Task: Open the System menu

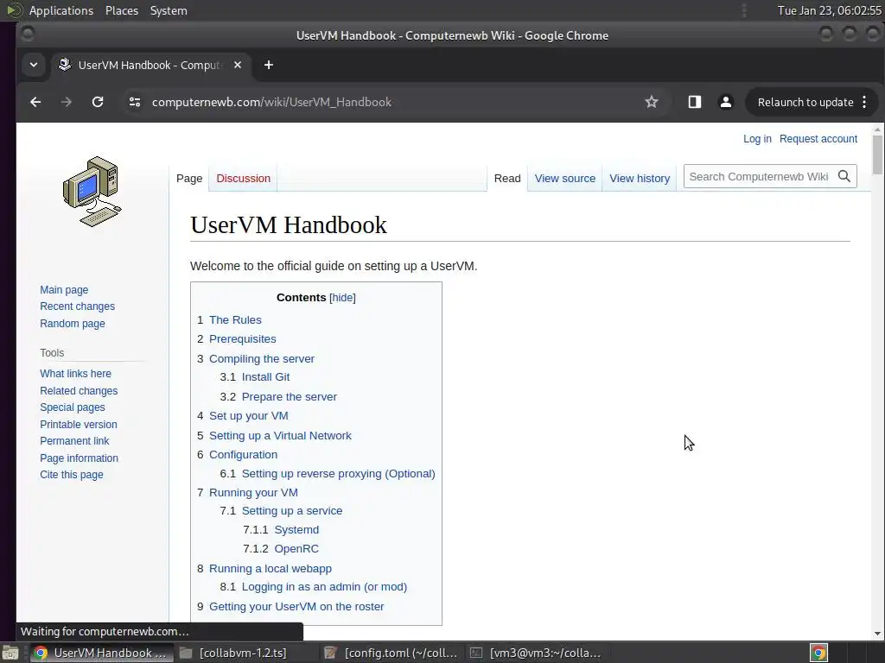Action: click(169, 10)
